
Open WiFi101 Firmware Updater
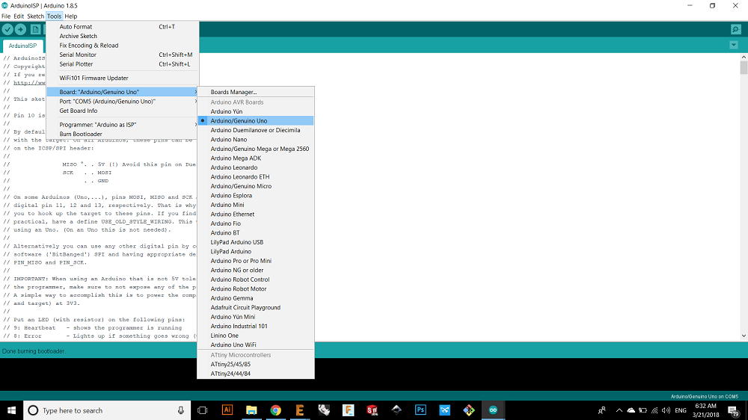pos(123,78)
